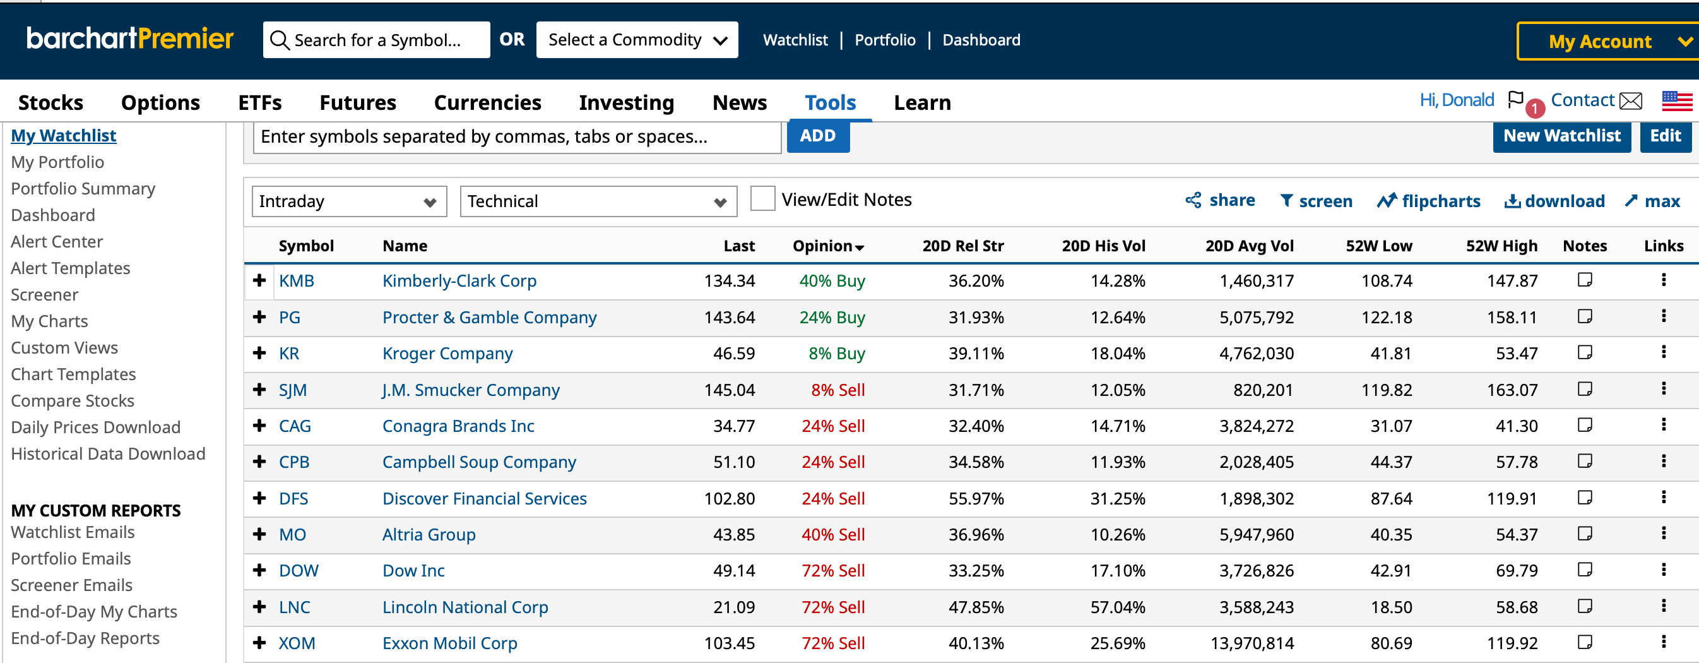The image size is (1699, 663).
Task: Open the Tools menu tab
Action: click(x=831, y=102)
